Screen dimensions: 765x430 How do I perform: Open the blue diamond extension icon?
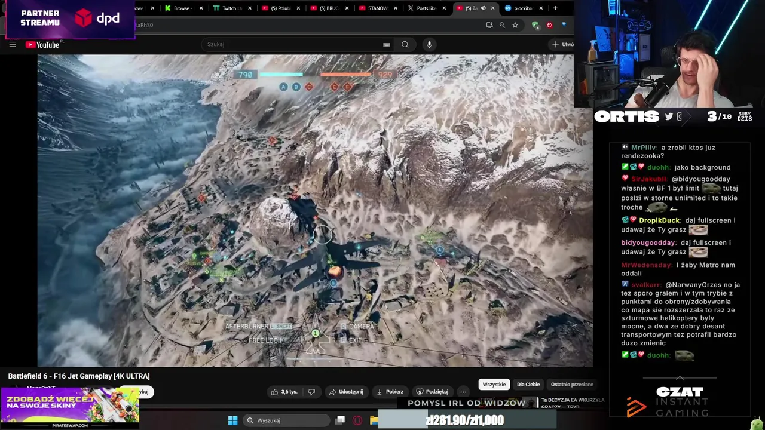pos(564,25)
